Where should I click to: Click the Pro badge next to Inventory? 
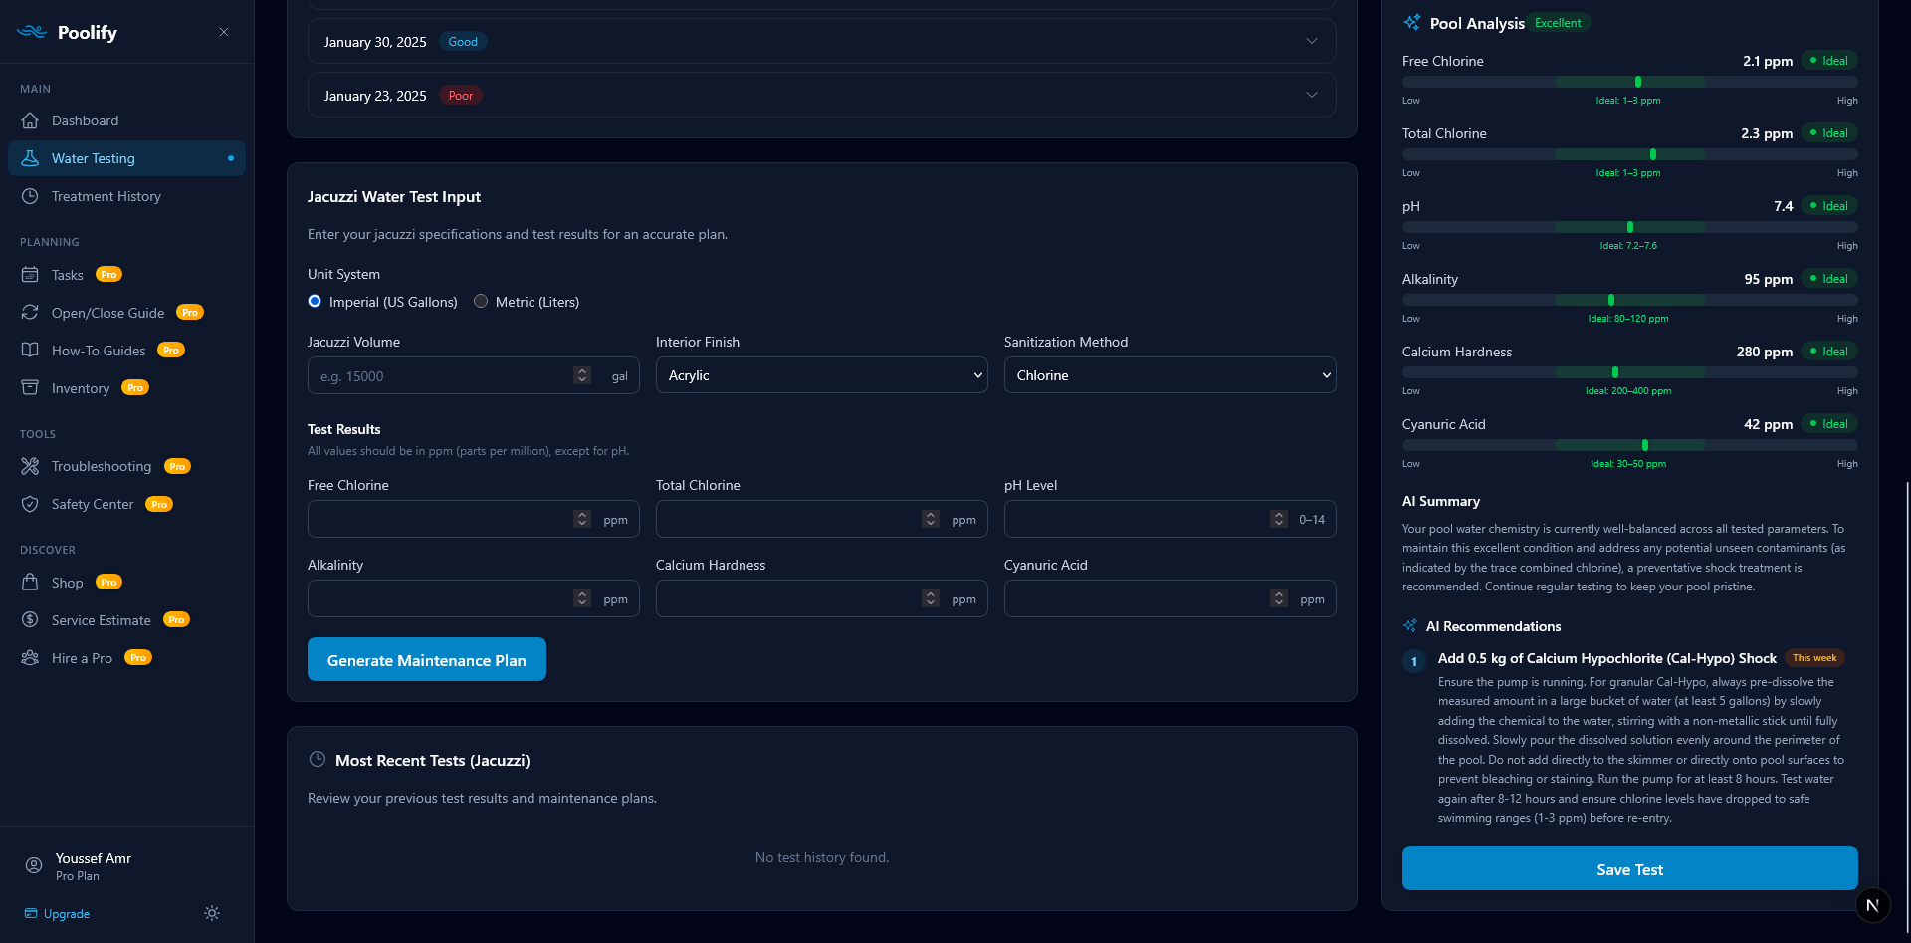click(135, 388)
